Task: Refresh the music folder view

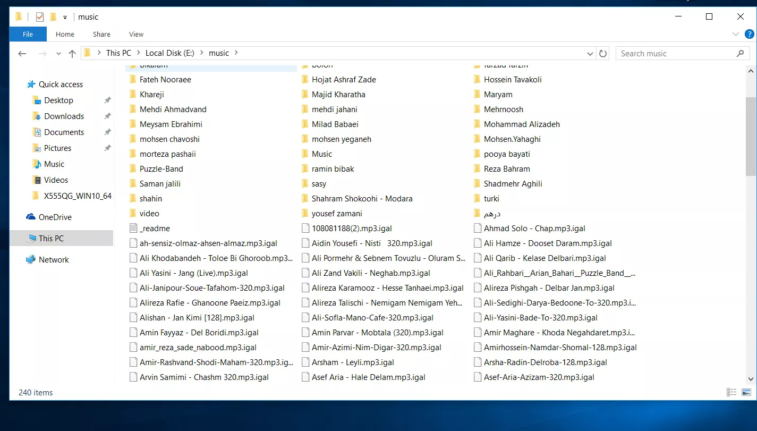Action: click(x=602, y=54)
